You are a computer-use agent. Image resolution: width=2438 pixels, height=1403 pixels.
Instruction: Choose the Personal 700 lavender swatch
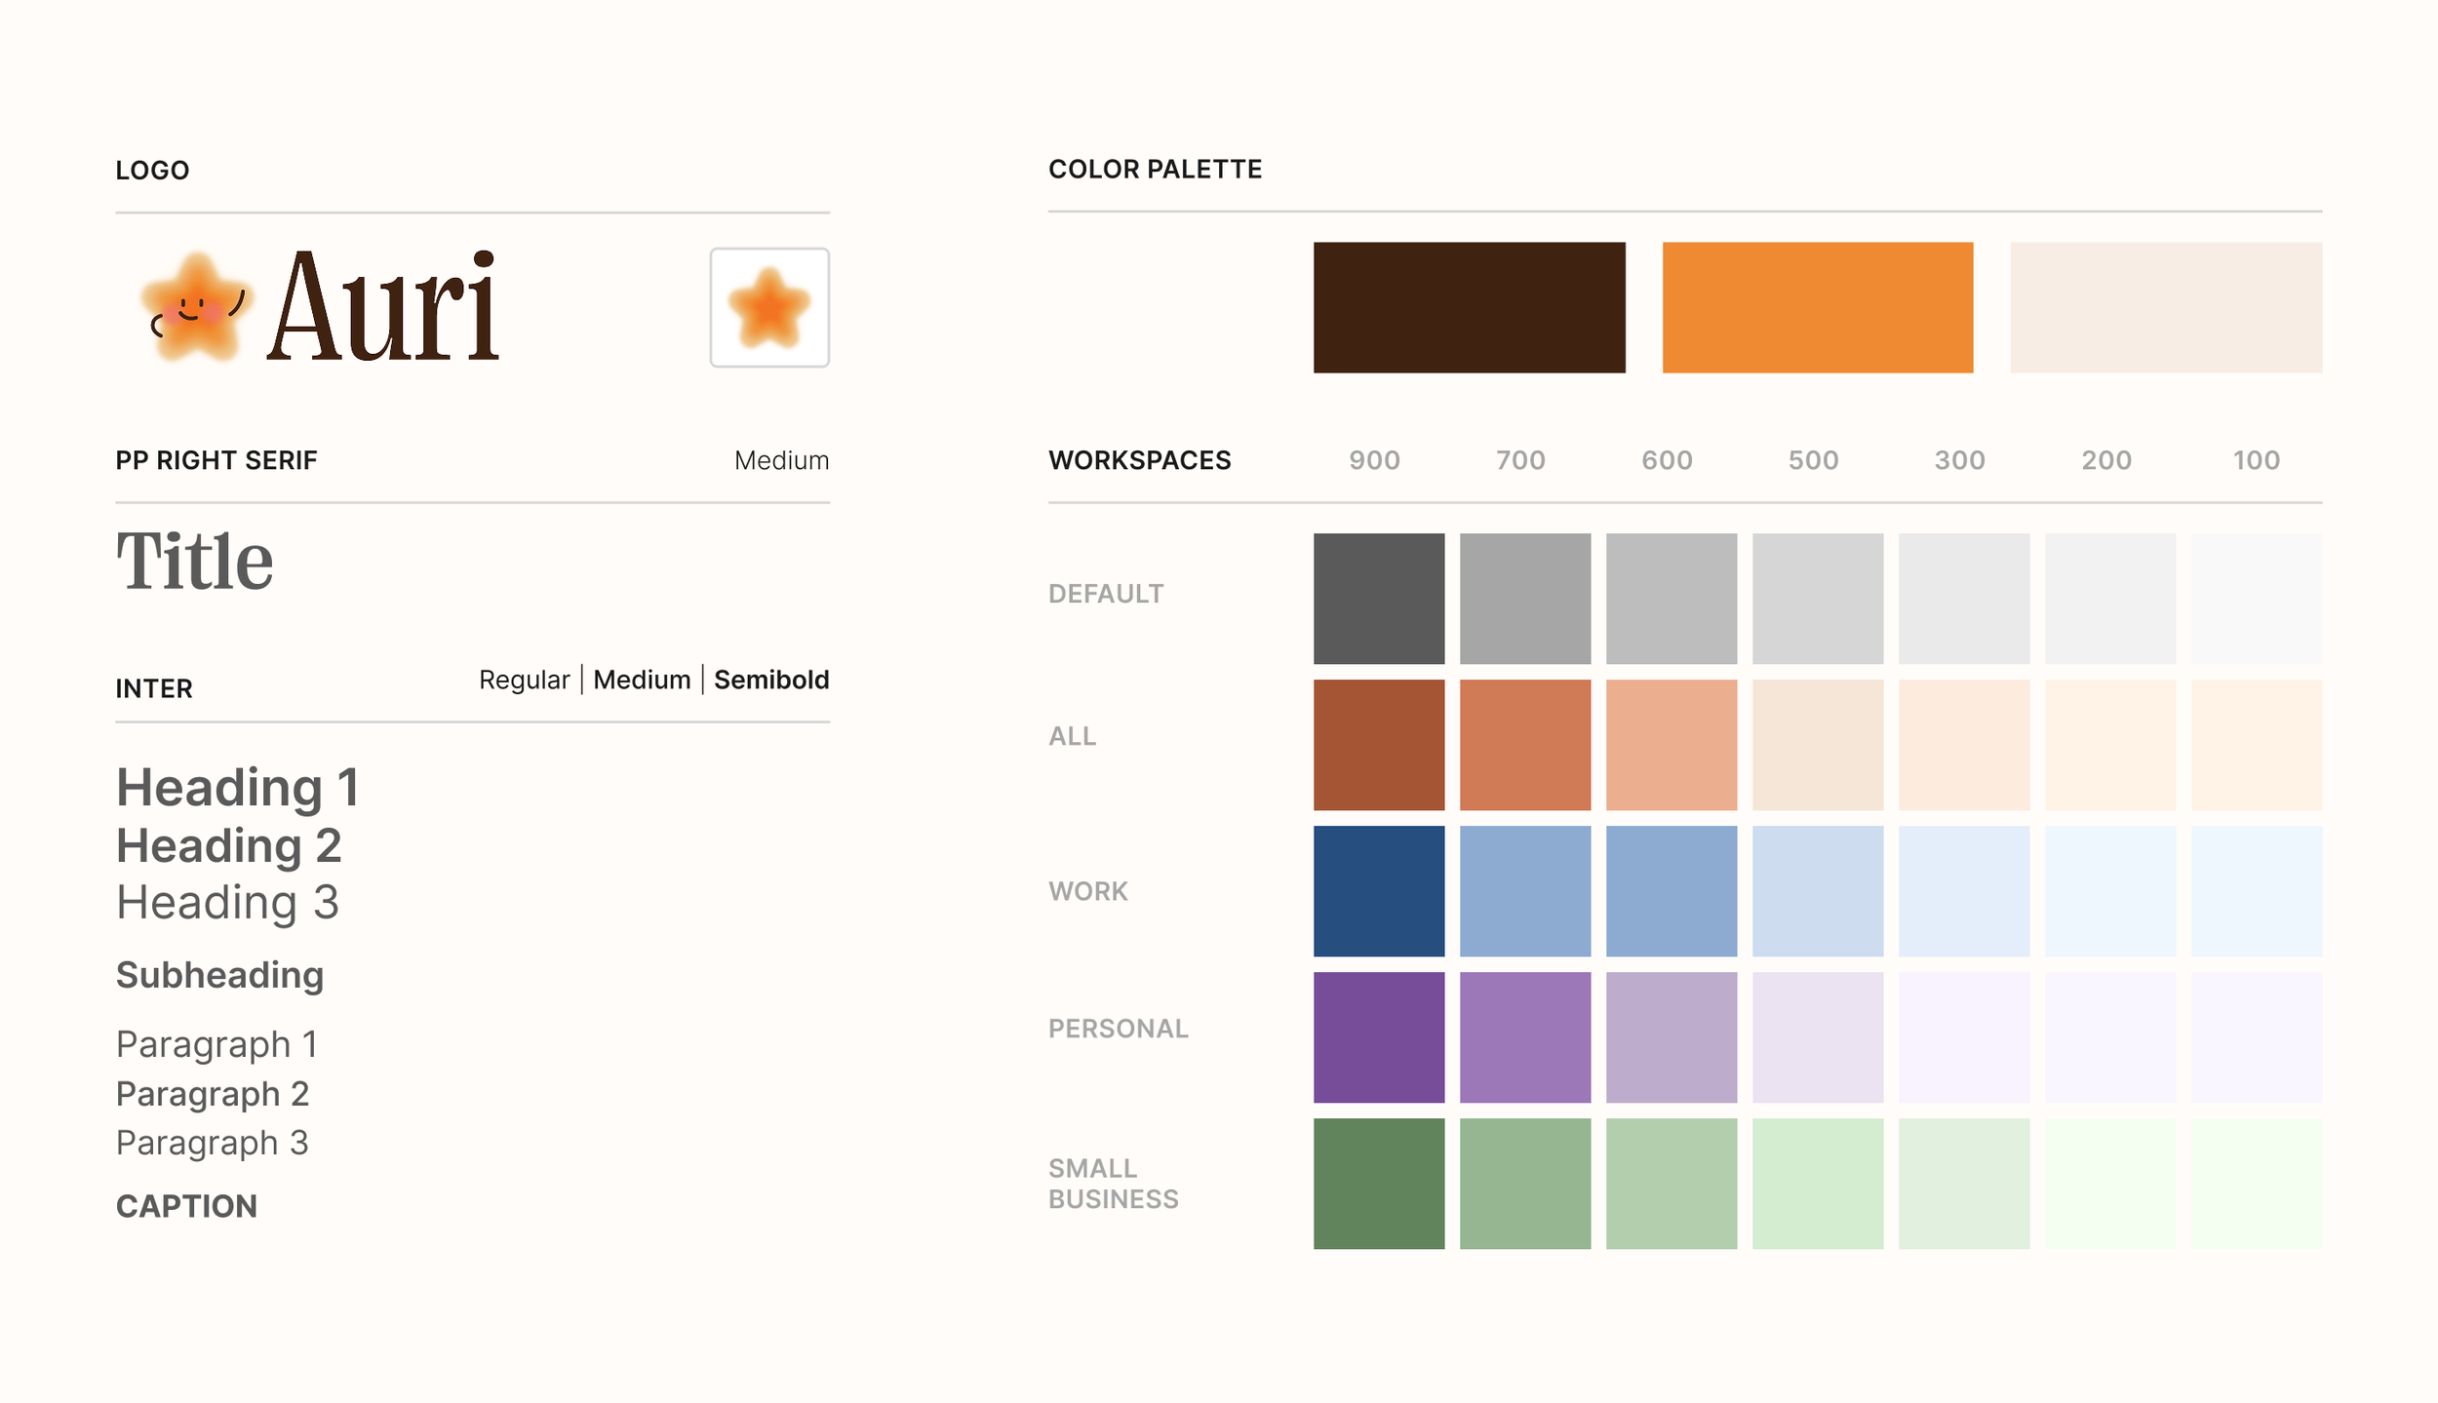coord(1524,1036)
